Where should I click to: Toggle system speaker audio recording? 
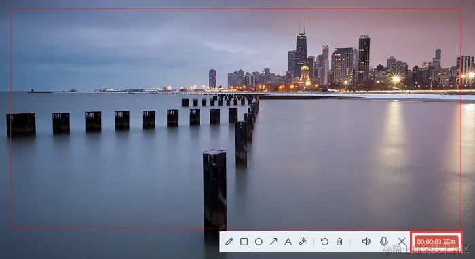click(x=366, y=241)
